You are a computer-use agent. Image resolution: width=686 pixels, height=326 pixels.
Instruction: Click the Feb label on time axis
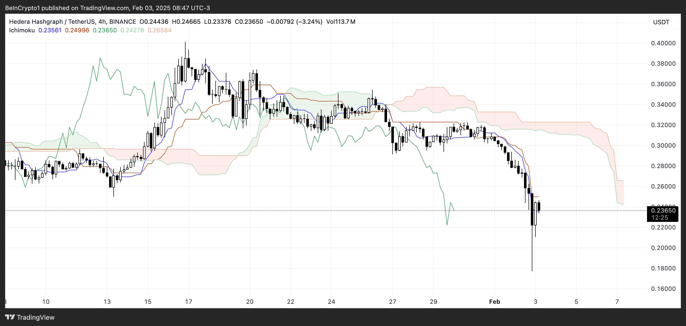(x=495, y=301)
